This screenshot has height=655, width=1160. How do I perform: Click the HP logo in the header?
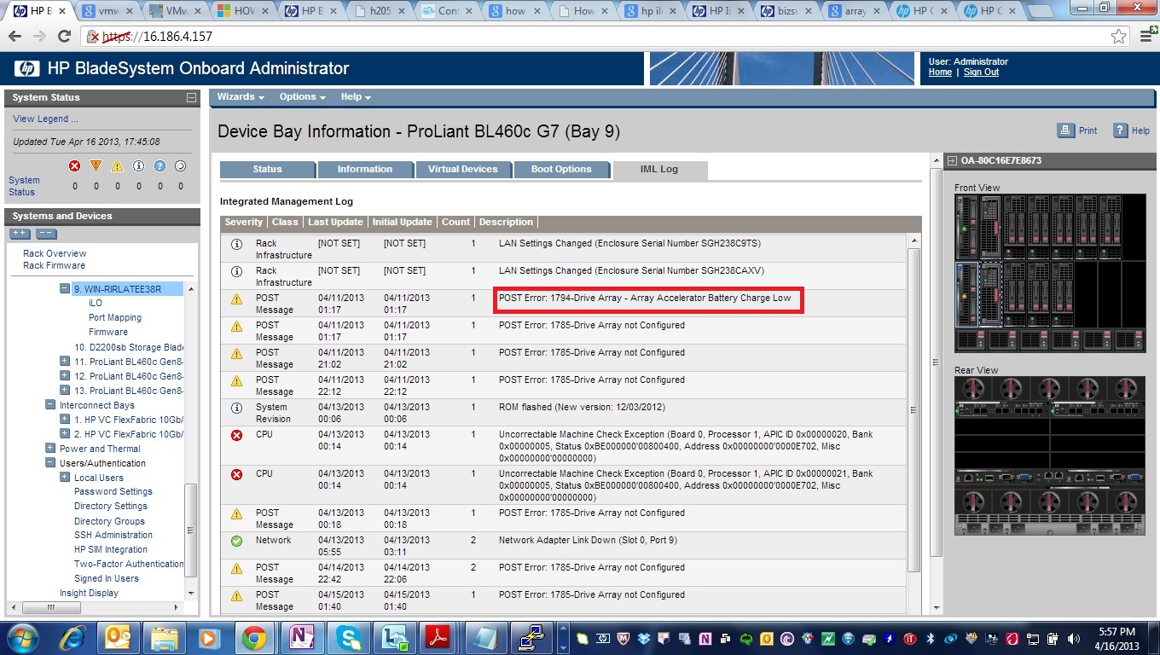coord(27,69)
